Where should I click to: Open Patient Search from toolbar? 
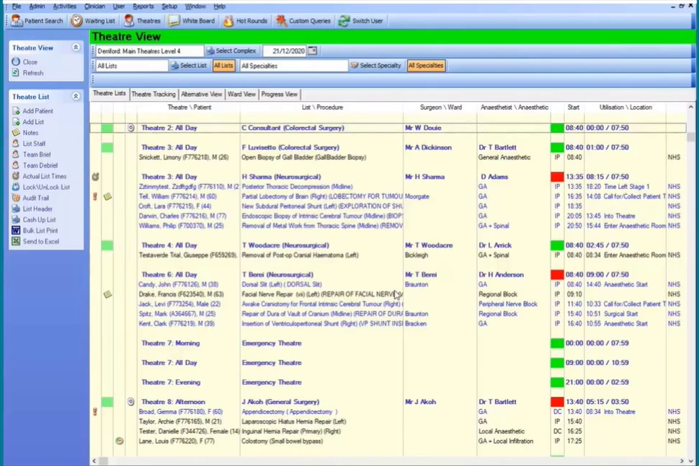[37, 20]
